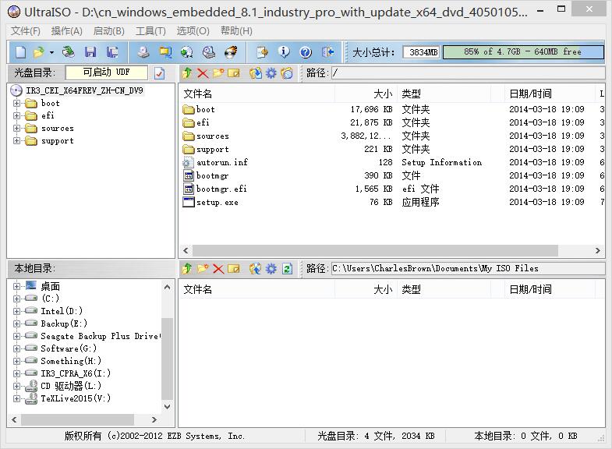Expand the Intel(D:) drive node

pyautogui.click(x=16, y=311)
